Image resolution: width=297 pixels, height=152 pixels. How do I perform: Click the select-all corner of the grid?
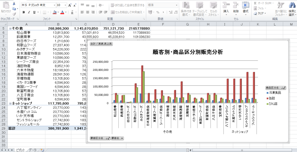tap(3, 24)
